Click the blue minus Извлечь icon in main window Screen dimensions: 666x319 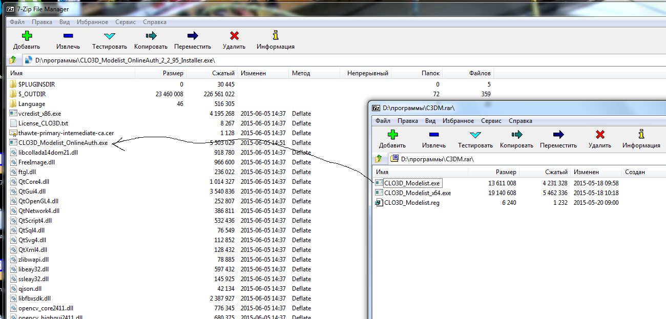click(68, 36)
